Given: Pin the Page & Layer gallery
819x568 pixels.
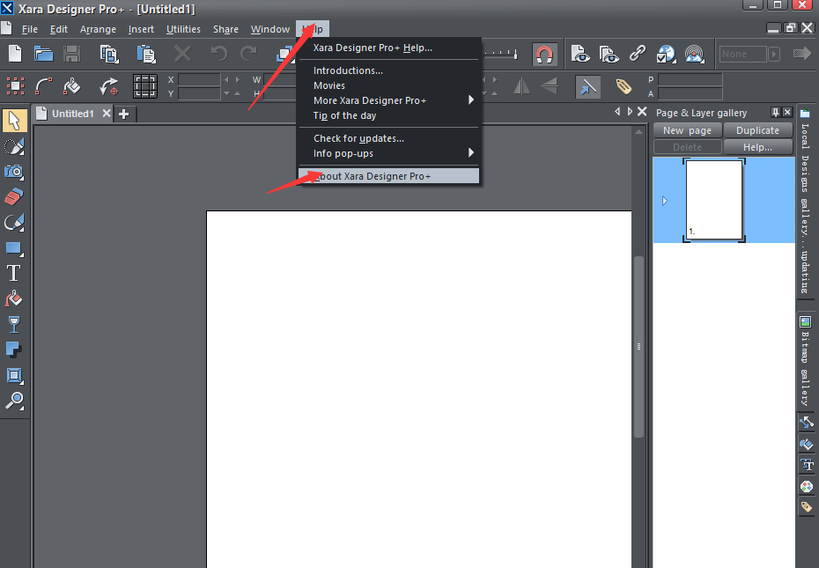Looking at the screenshot, I should coord(776,113).
